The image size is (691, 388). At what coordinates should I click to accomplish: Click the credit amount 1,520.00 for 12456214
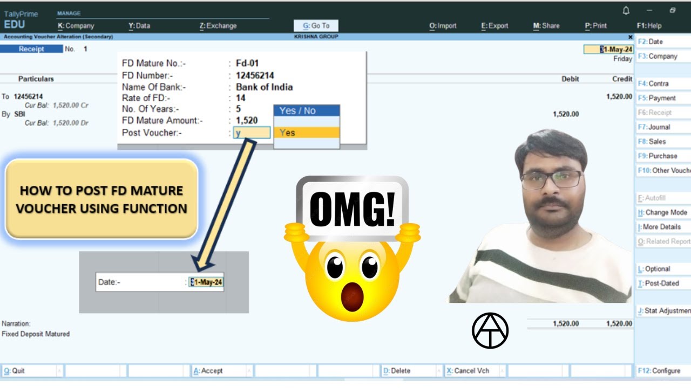(619, 96)
